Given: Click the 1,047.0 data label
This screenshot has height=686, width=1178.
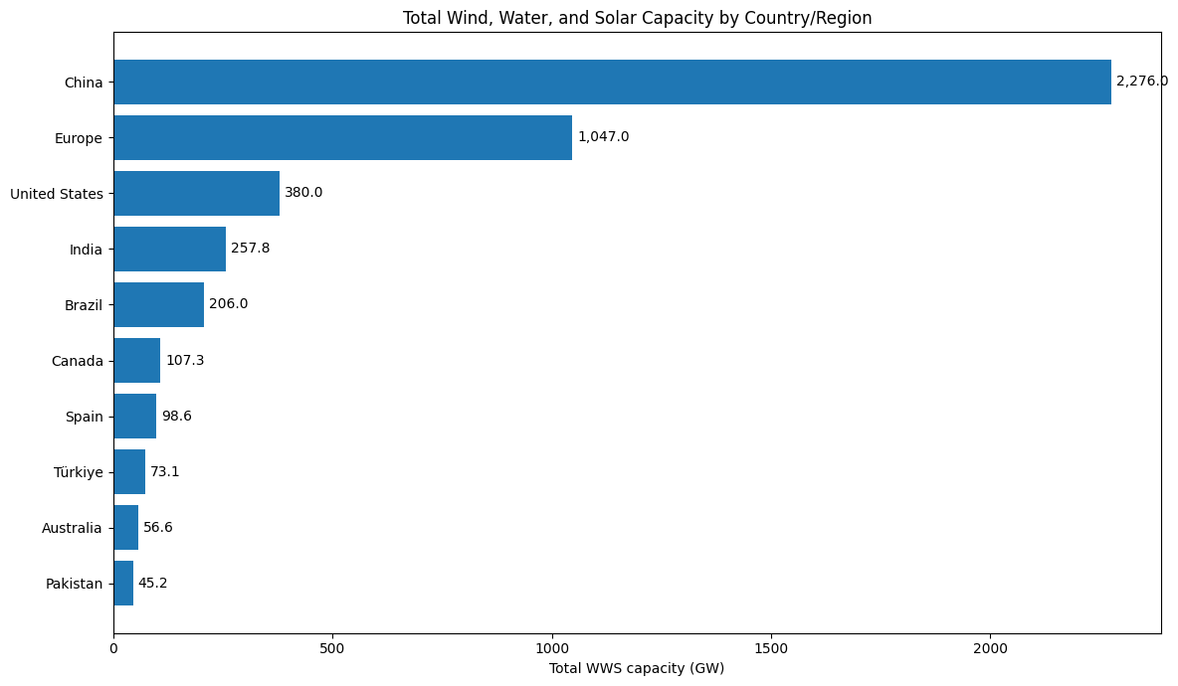Looking at the screenshot, I should click(603, 137).
